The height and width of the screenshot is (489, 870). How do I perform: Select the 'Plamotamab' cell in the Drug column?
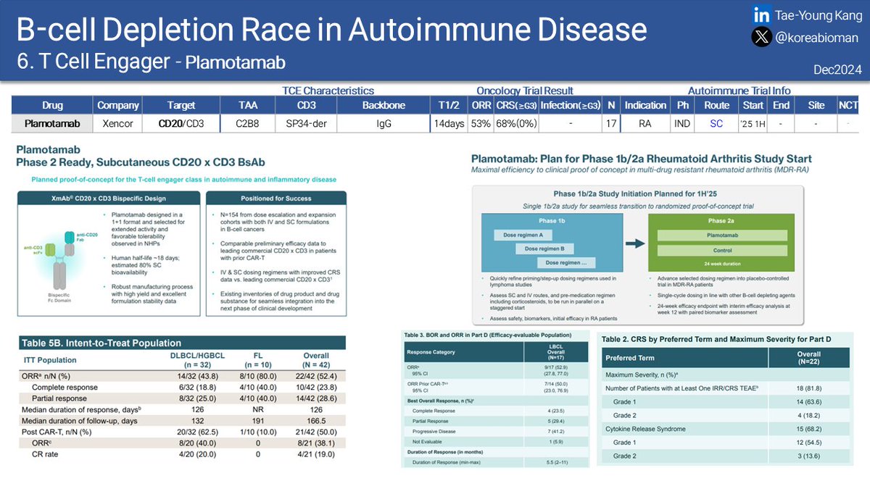click(52, 124)
